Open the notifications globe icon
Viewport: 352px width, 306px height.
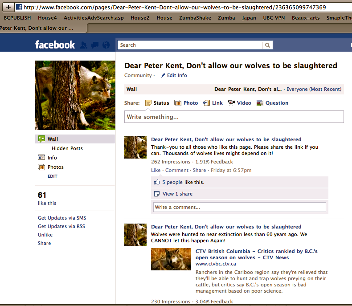pyautogui.click(x=106, y=45)
